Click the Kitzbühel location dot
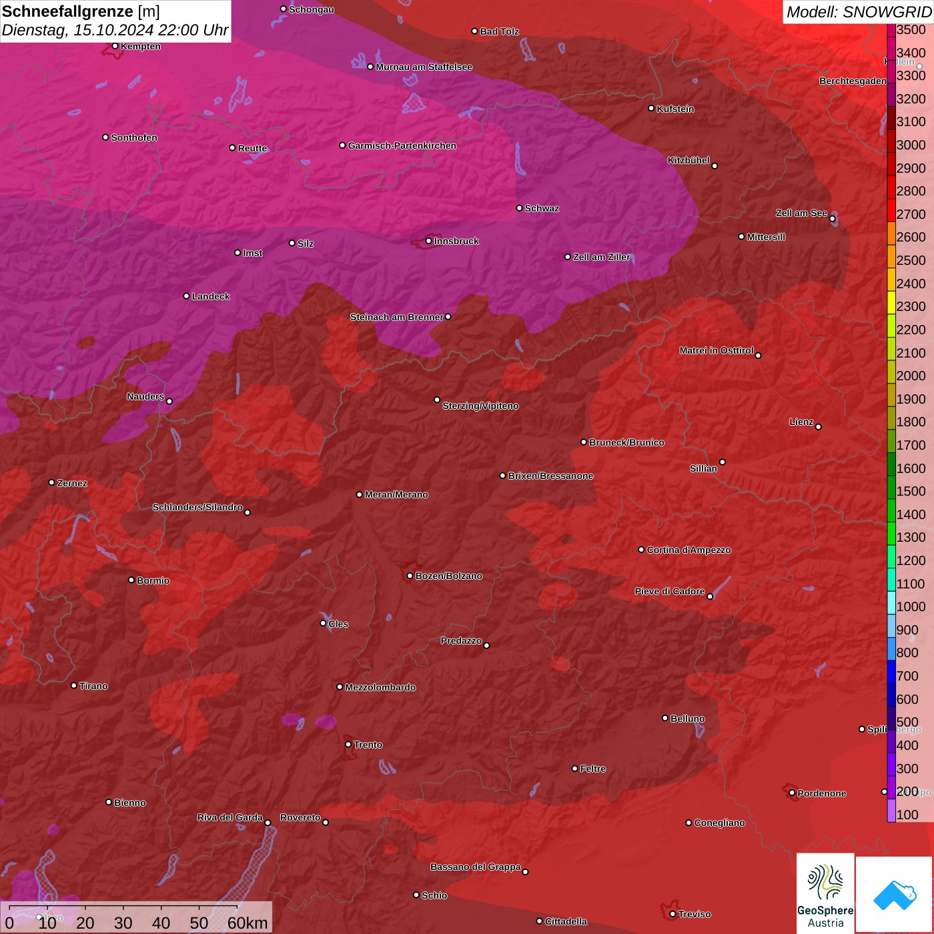 [x=715, y=165]
